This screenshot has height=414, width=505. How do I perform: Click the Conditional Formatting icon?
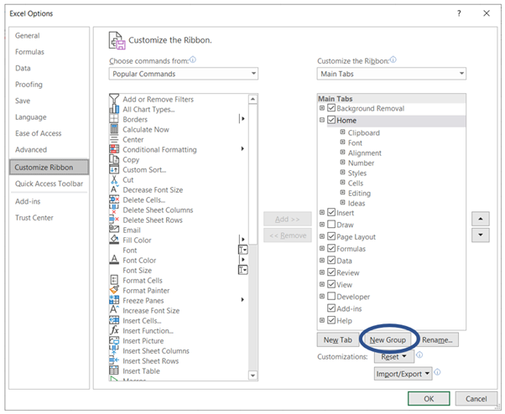[114, 149]
